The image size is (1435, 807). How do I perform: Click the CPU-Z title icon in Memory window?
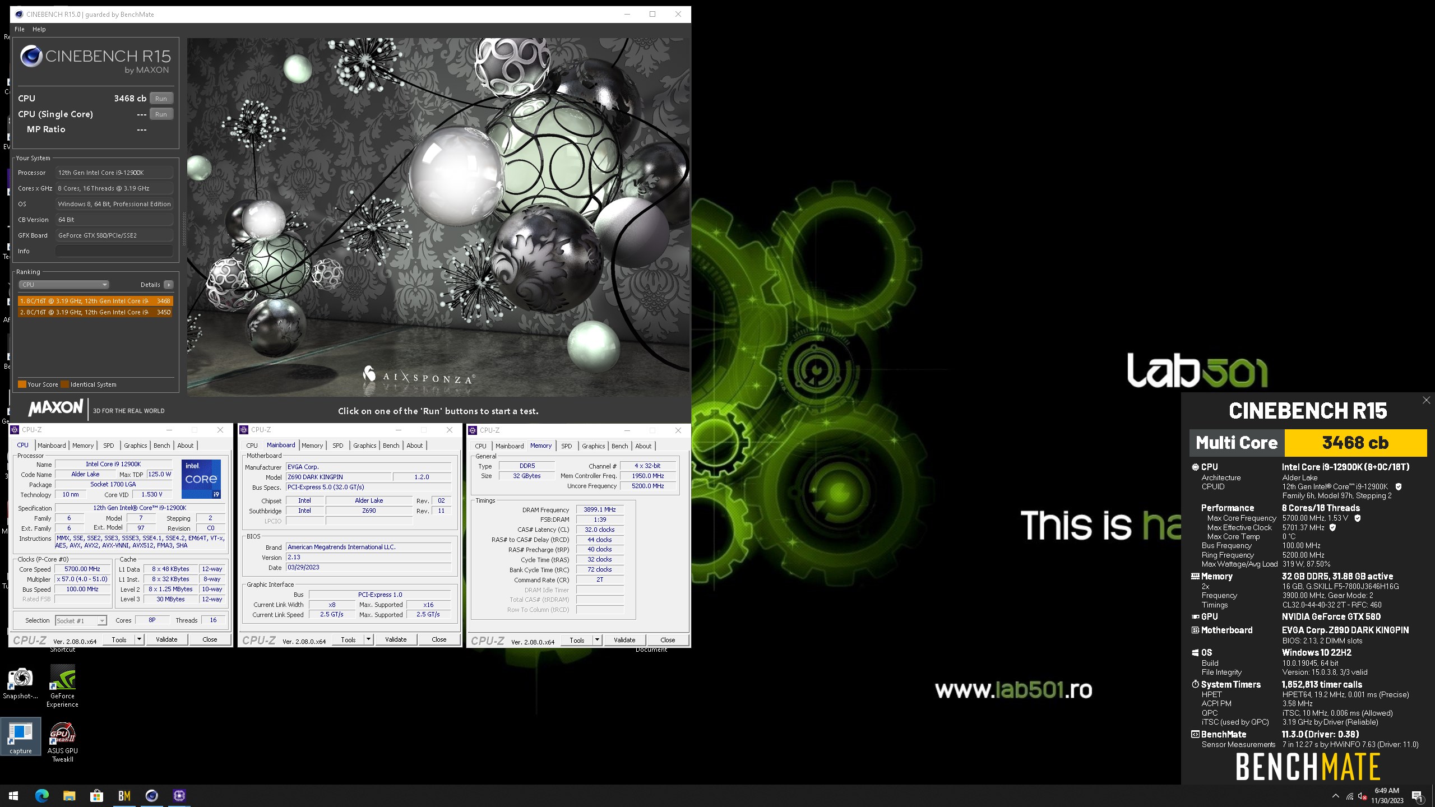click(x=473, y=430)
